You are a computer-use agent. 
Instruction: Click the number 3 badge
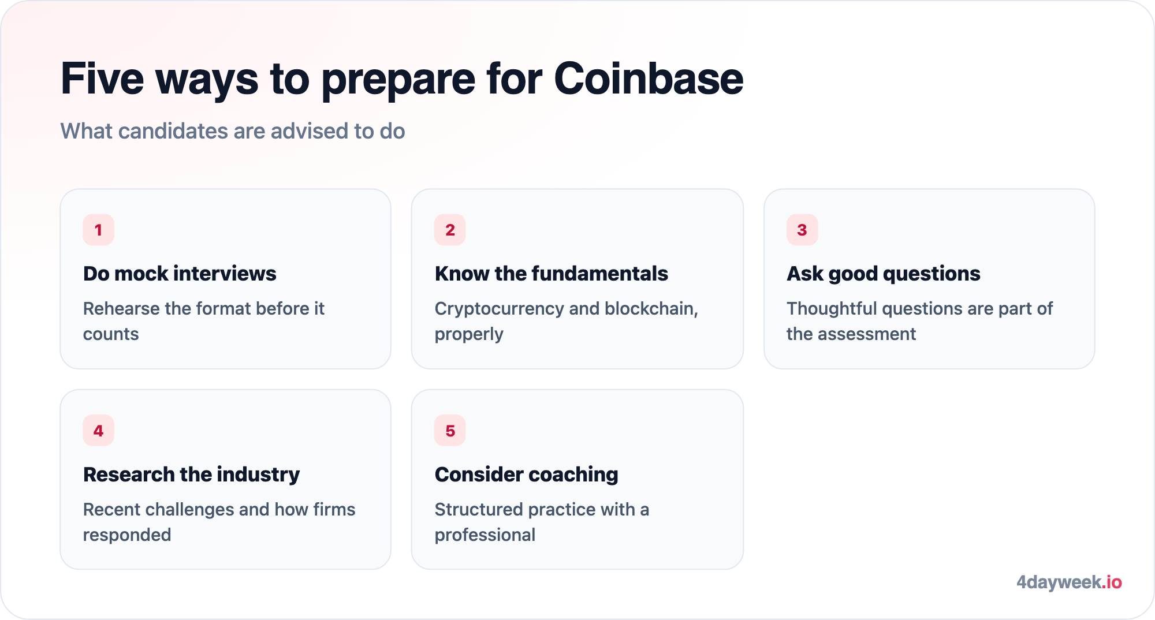[x=802, y=230]
